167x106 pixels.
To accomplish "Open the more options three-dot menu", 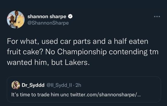I will (157, 17).
